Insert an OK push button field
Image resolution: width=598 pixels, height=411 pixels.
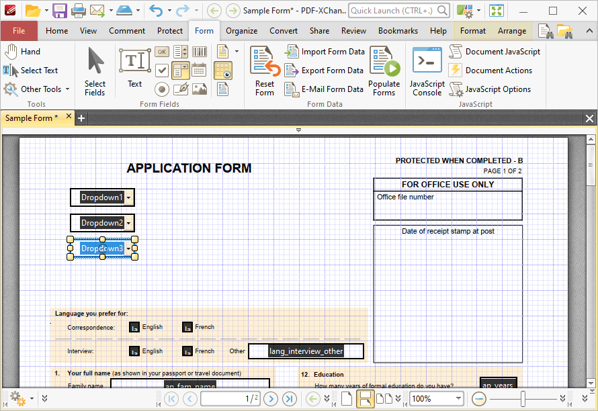[x=162, y=52]
